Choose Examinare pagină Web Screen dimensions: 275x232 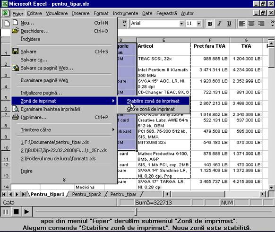pos(64,80)
